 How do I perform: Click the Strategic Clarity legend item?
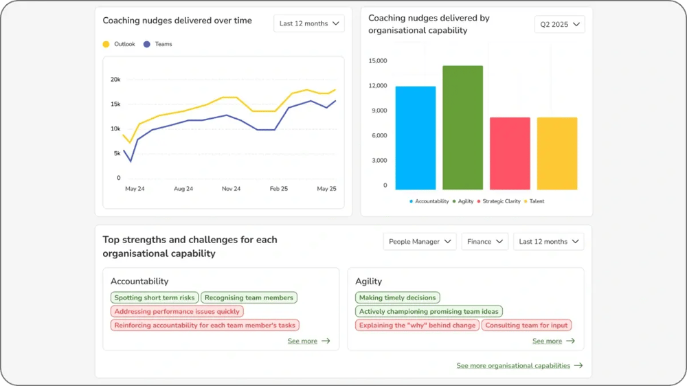(x=499, y=201)
